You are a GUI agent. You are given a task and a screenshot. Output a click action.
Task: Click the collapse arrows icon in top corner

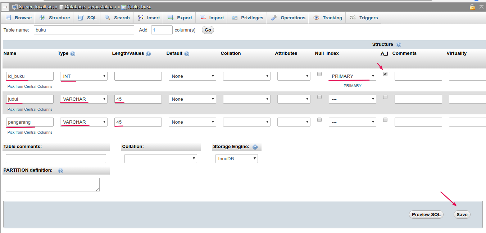pos(481,7)
